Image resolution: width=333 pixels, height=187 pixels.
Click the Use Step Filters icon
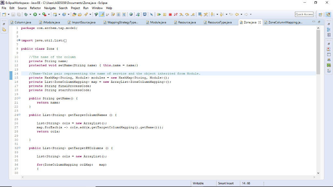click(x=206, y=14)
